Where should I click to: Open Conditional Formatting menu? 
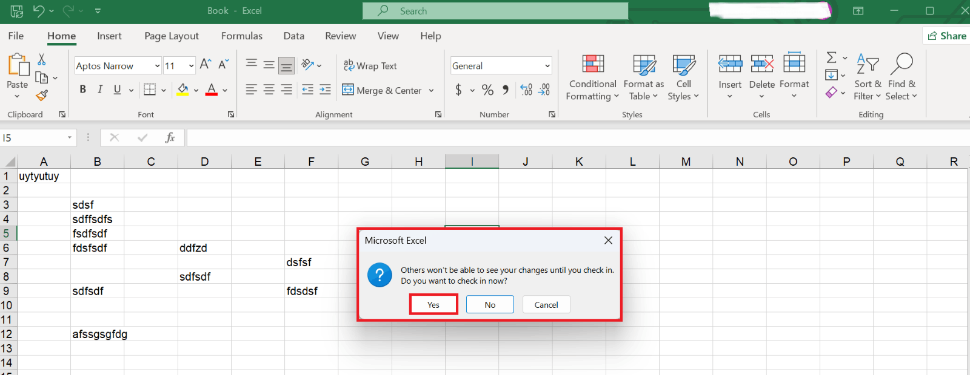pyautogui.click(x=592, y=77)
